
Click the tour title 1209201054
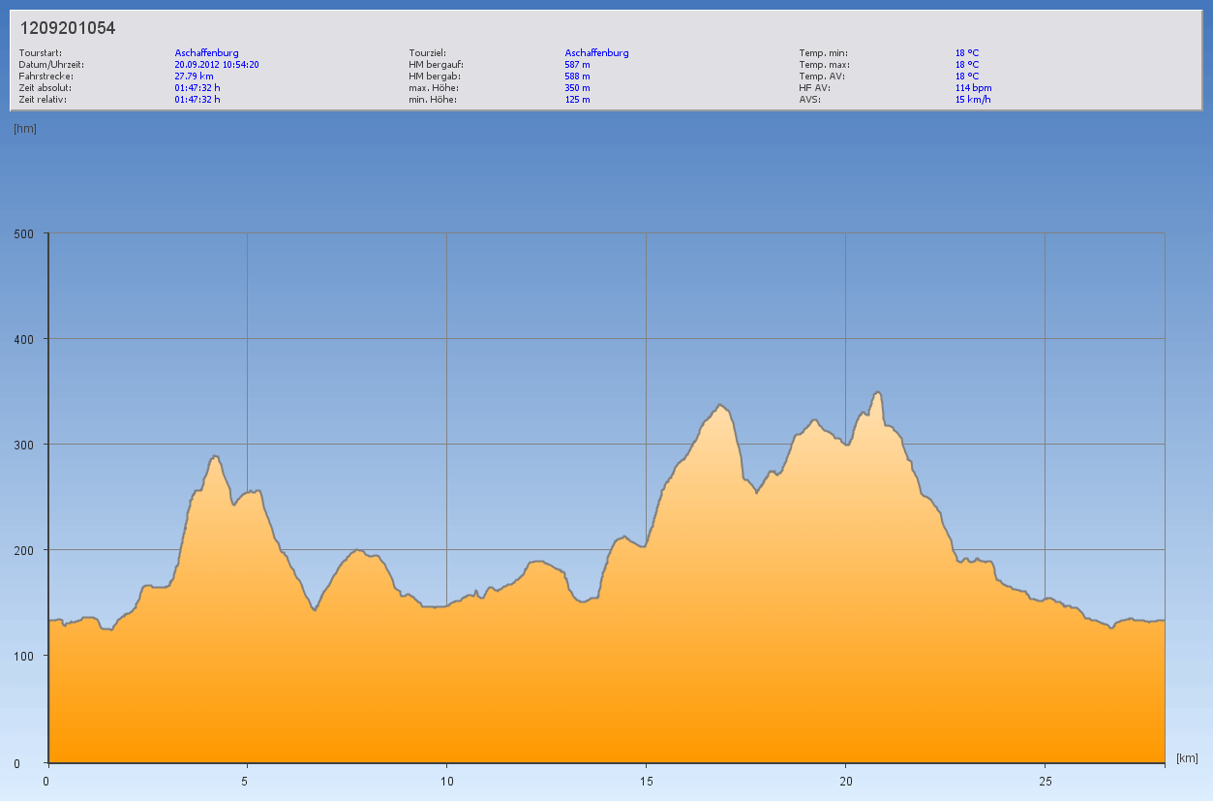point(68,28)
